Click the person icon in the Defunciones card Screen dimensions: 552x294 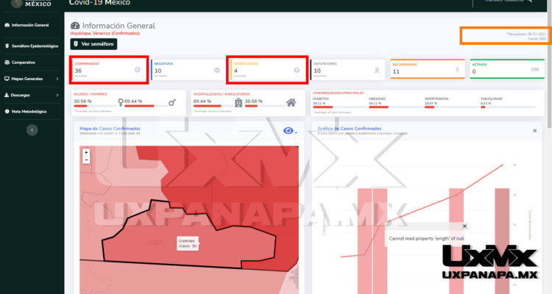tap(377, 71)
